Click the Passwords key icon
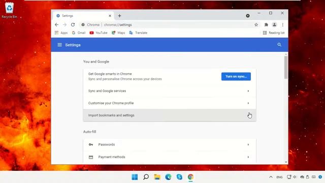The height and width of the screenshot is (183, 325). pos(91,144)
